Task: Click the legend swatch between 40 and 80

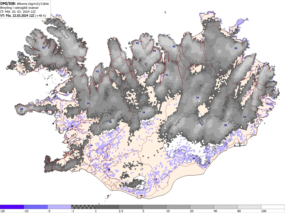Action: click(x=225, y=207)
